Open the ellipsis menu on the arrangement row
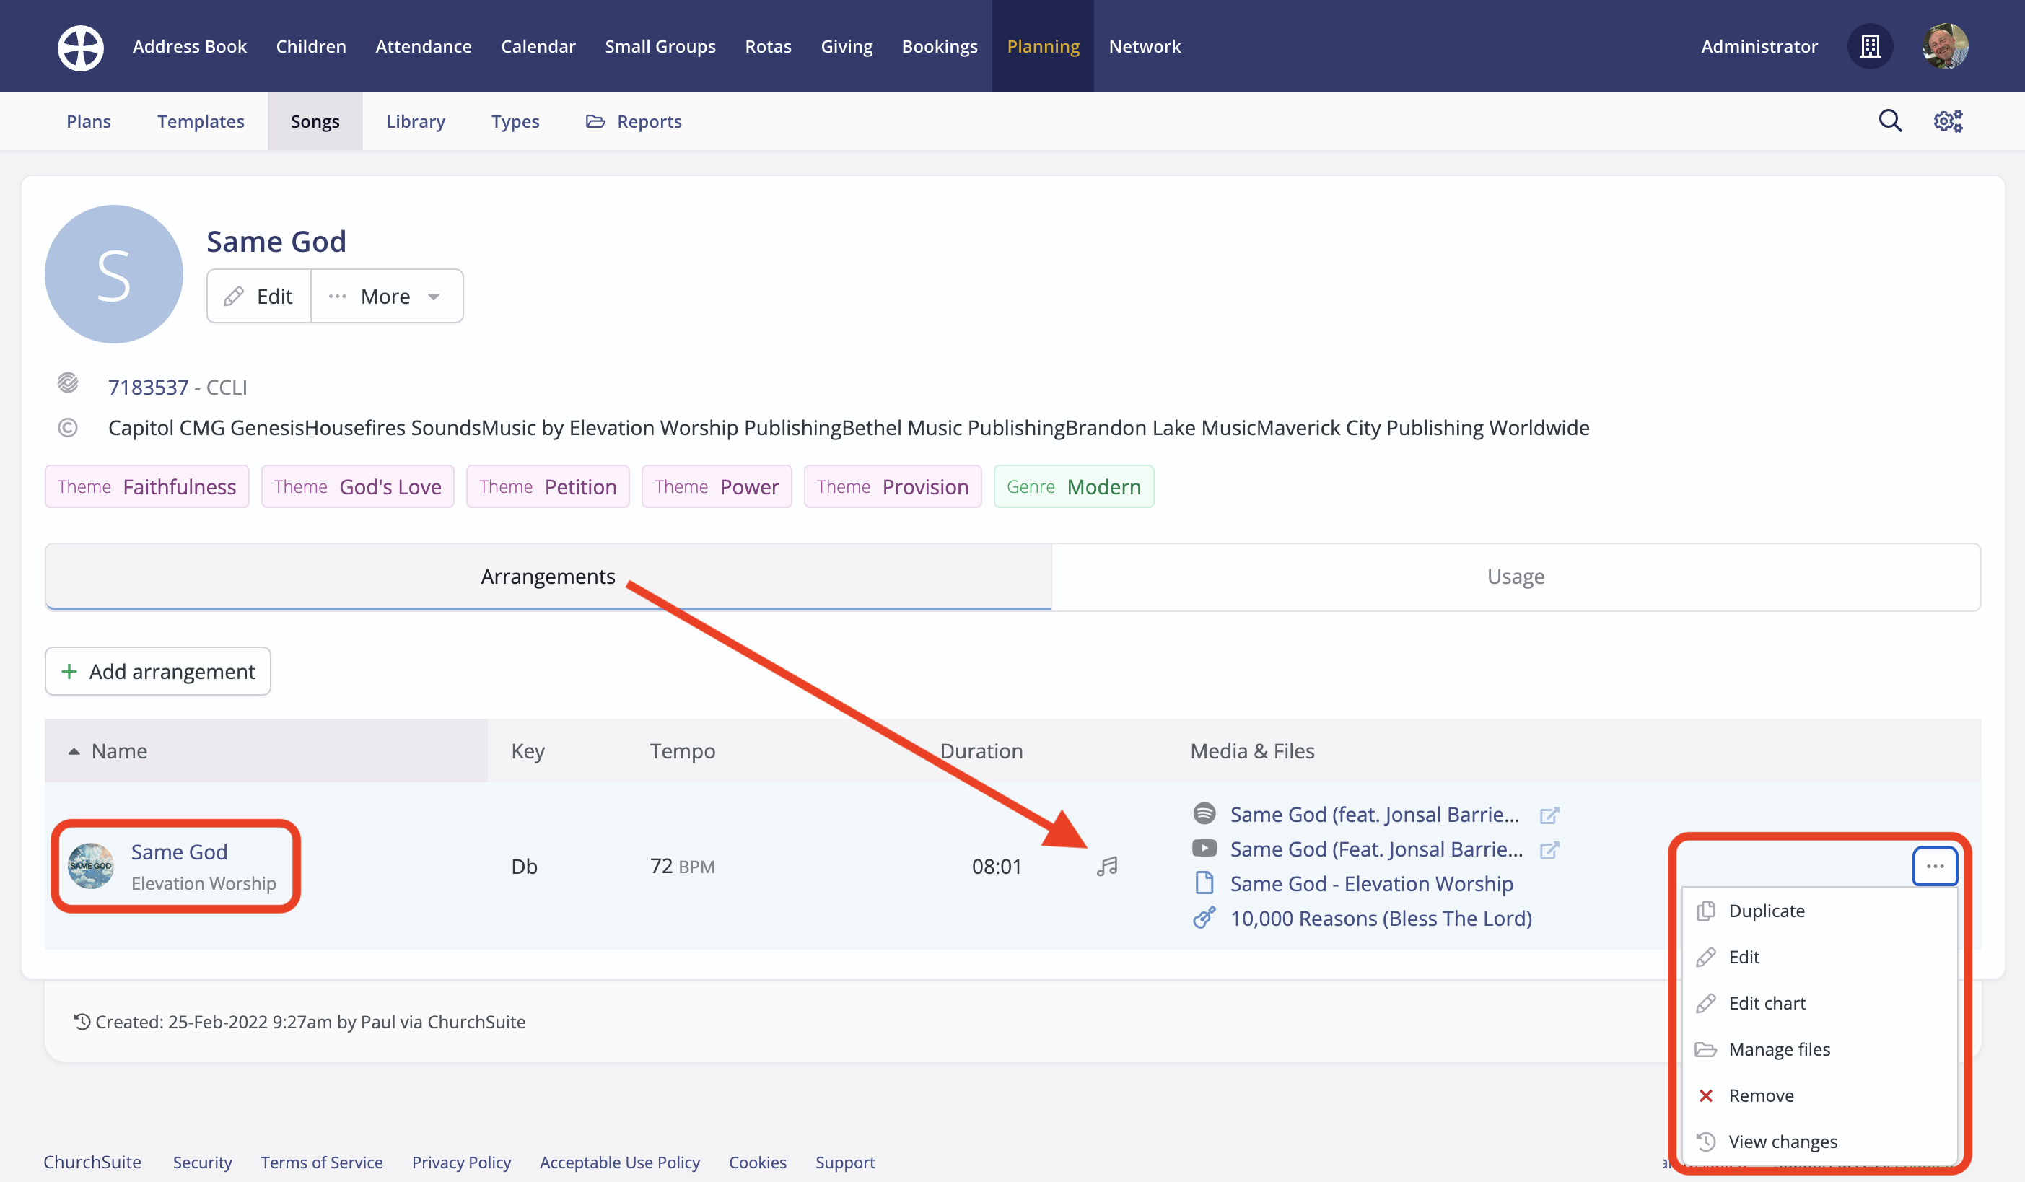The image size is (2025, 1182). tap(1935, 865)
